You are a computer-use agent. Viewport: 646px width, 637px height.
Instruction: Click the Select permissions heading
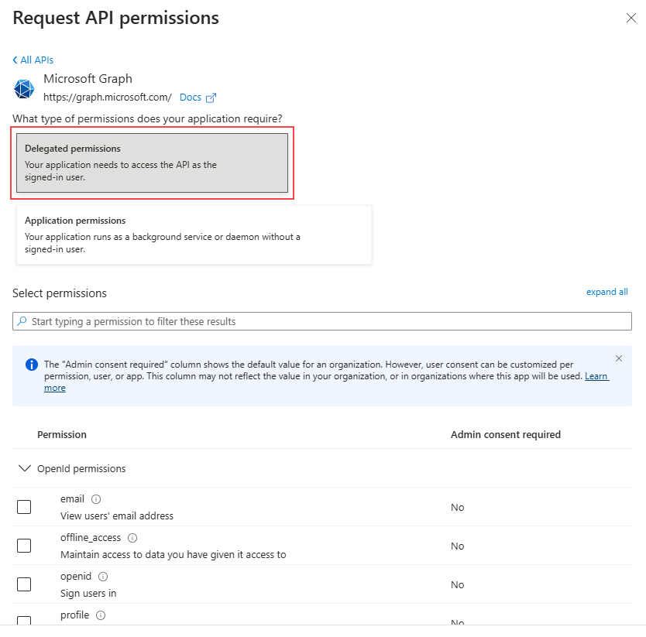click(x=60, y=293)
